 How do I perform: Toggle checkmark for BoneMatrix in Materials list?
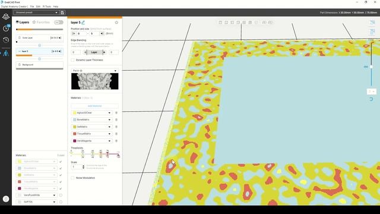[61, 168]
